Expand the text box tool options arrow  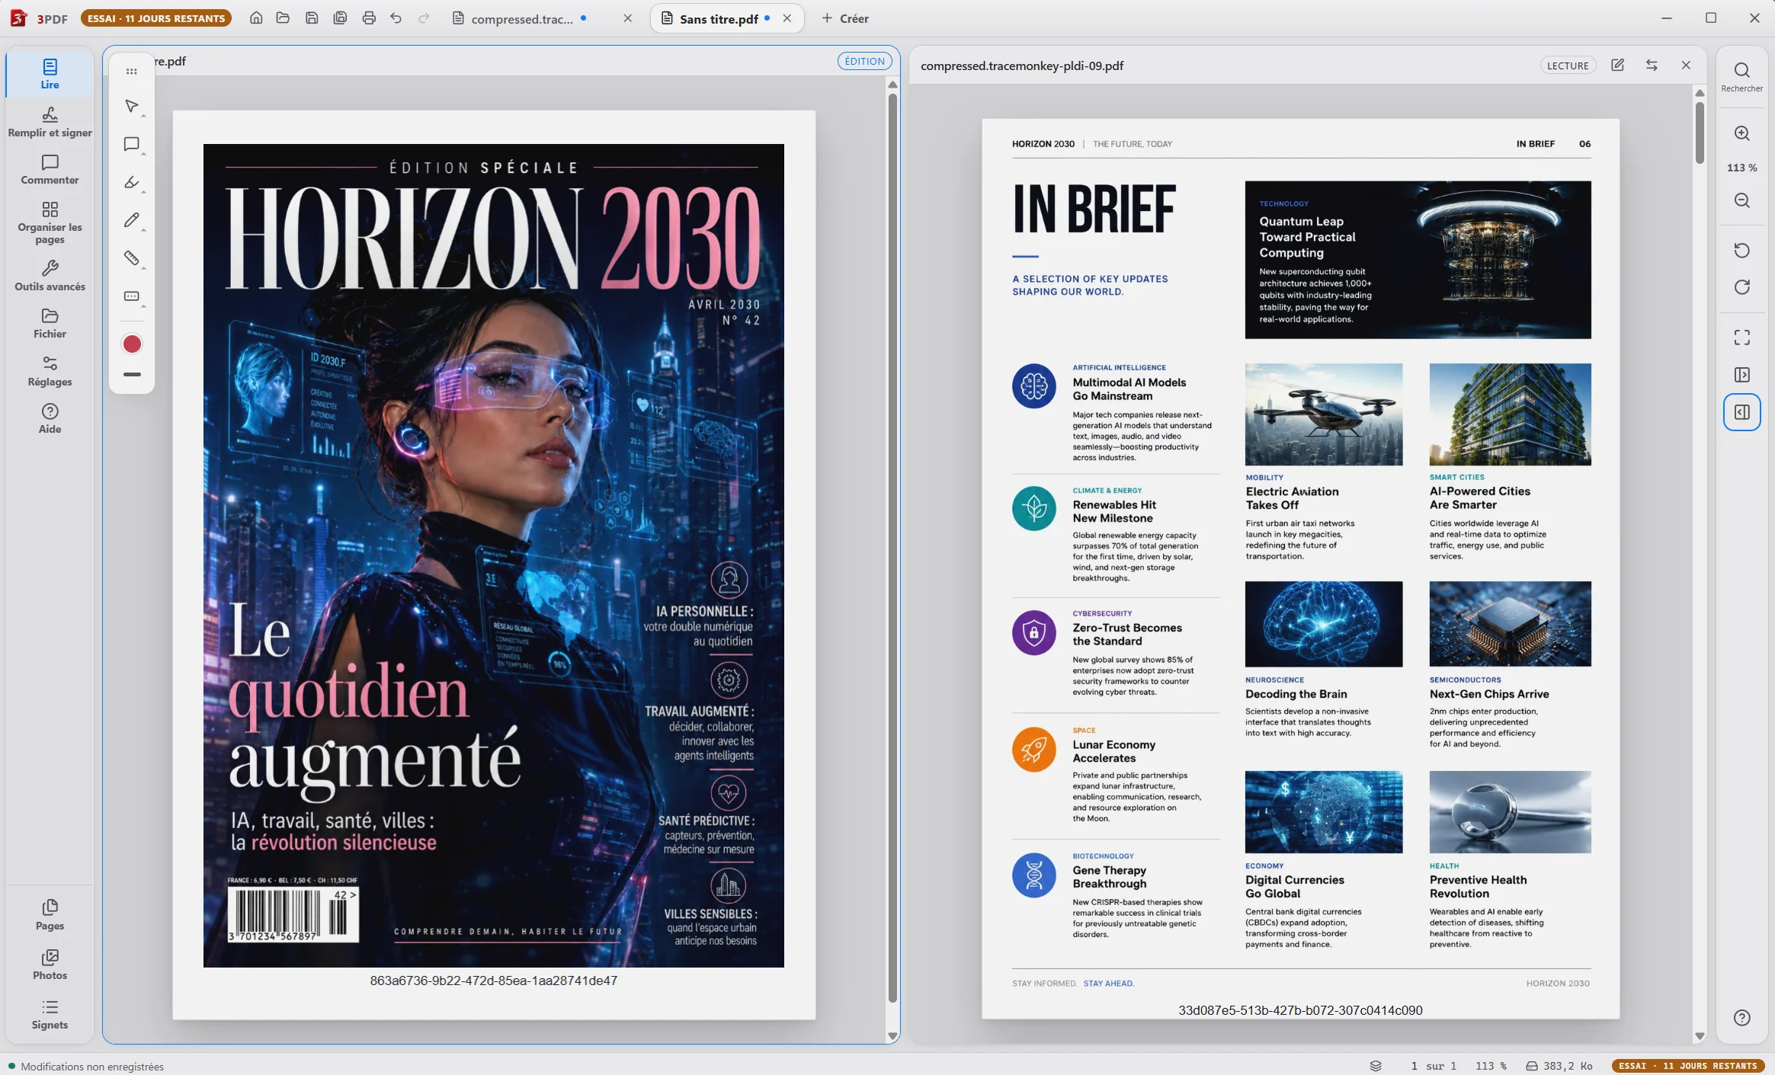point(143,306)
